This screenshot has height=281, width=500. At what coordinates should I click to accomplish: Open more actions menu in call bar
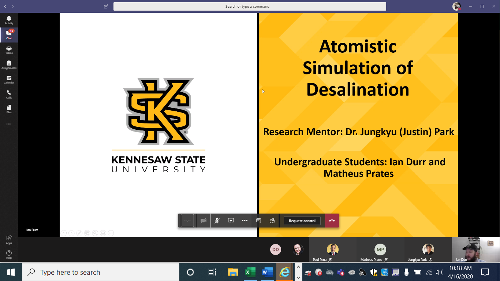click(245, 221)
